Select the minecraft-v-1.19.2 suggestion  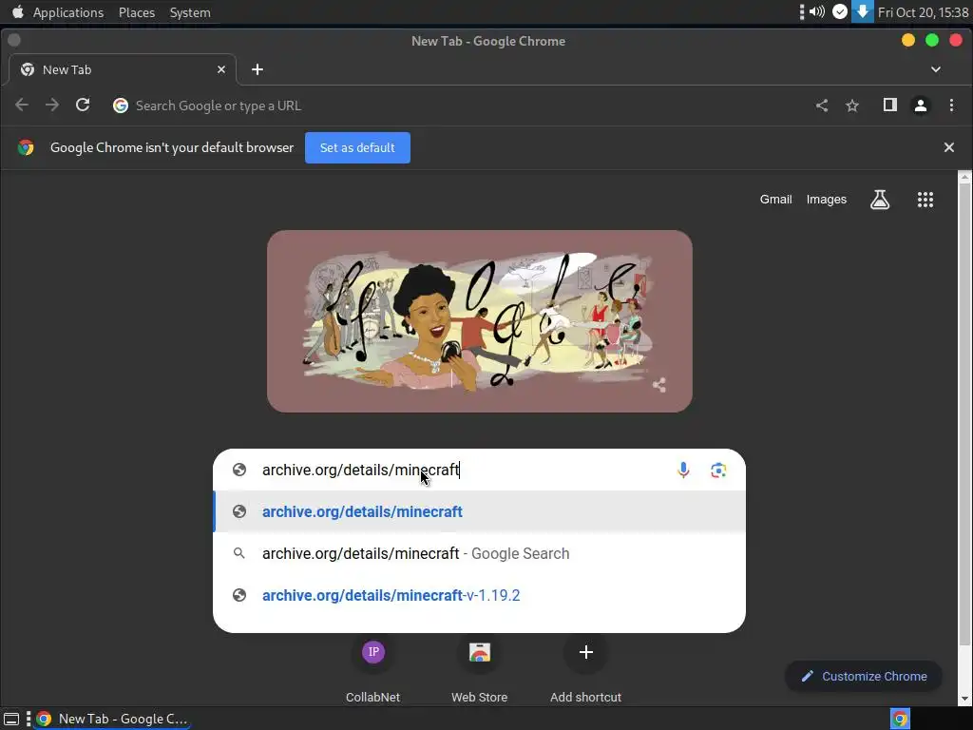479,595
